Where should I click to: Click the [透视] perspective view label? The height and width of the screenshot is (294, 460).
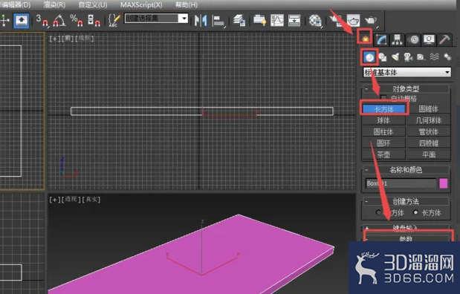(x=71, y=199)
